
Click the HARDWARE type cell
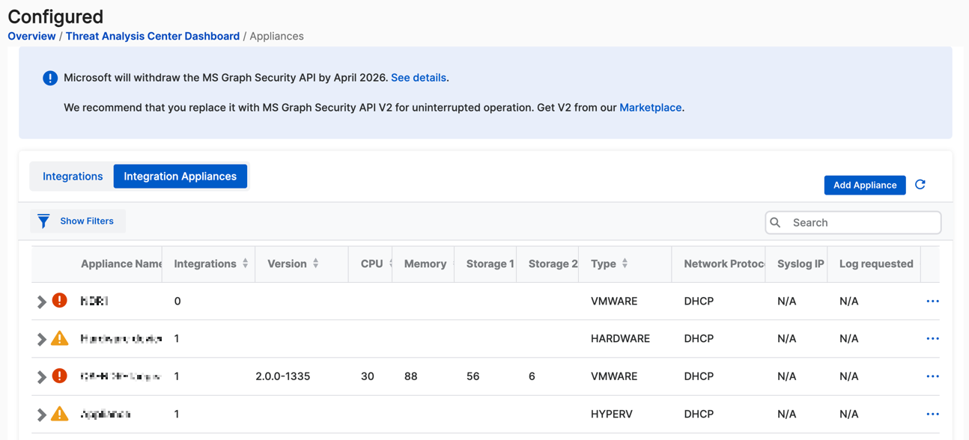click(621, 339)
